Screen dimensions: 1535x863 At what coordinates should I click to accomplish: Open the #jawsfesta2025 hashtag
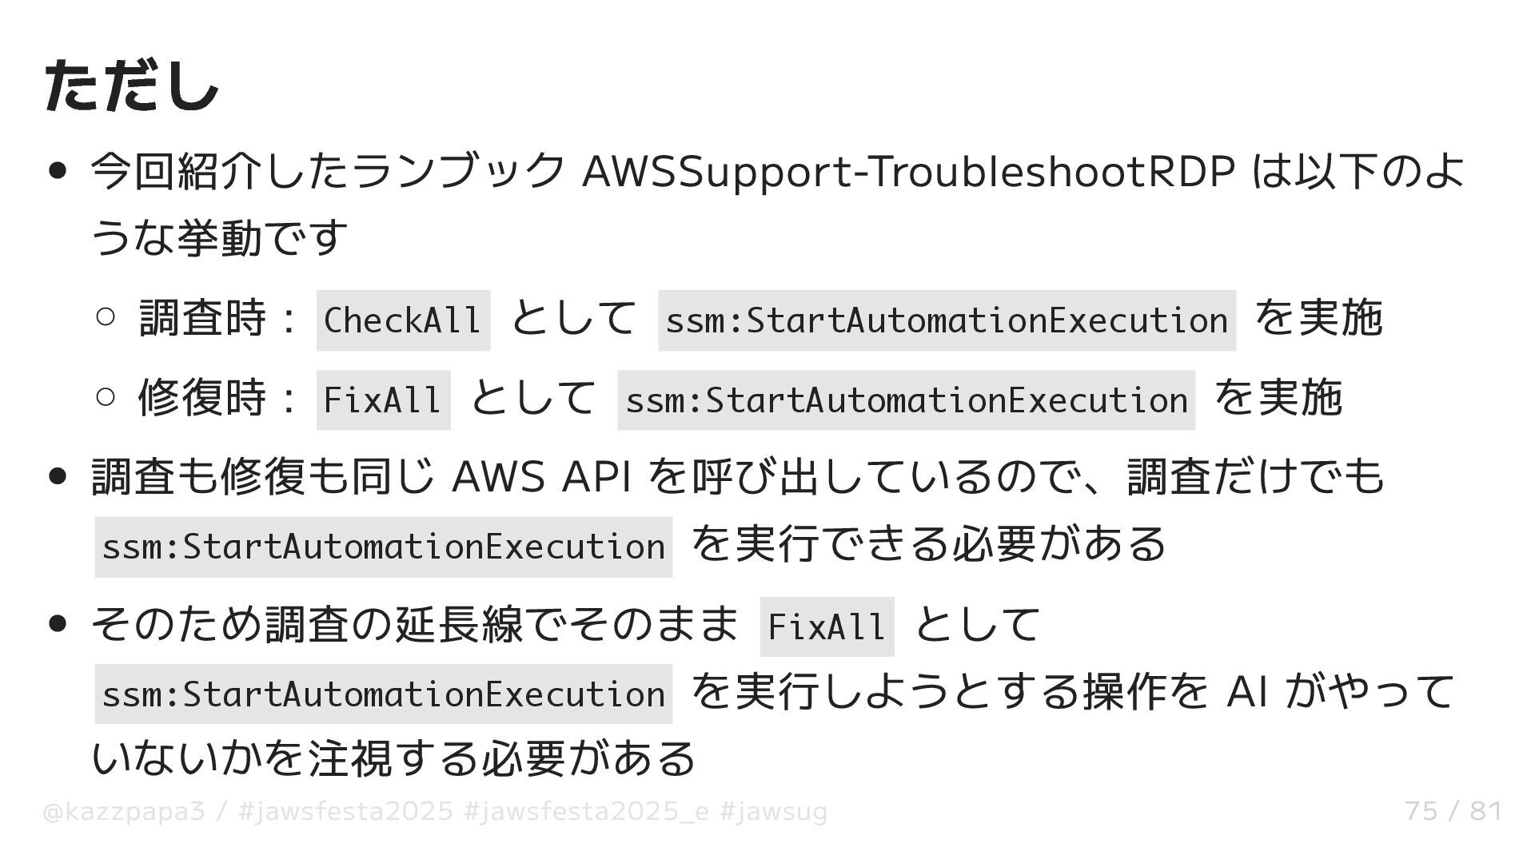[x=345, y=812]
